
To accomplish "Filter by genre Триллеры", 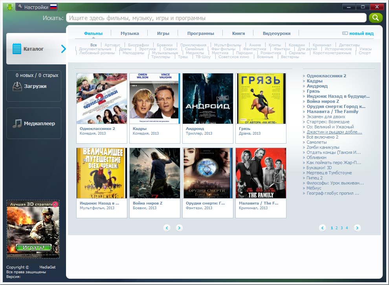I will tap(161, 57).
